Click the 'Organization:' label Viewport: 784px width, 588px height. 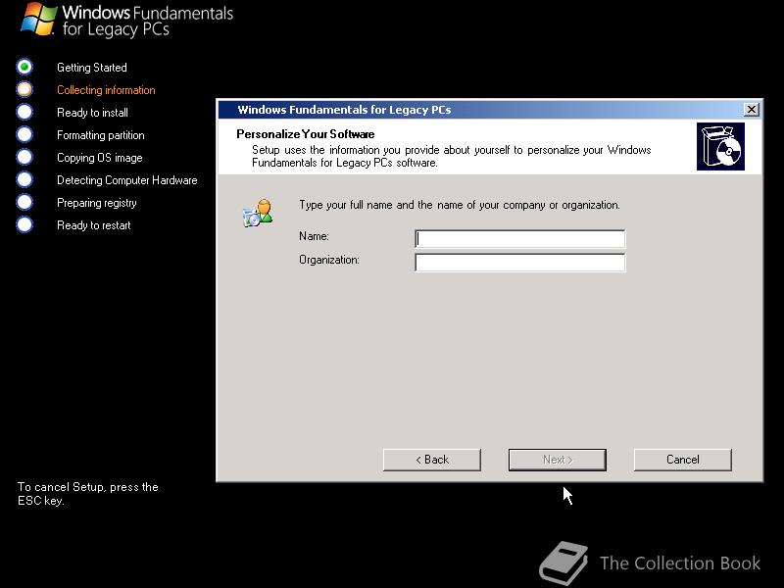(x=329, y=260)
